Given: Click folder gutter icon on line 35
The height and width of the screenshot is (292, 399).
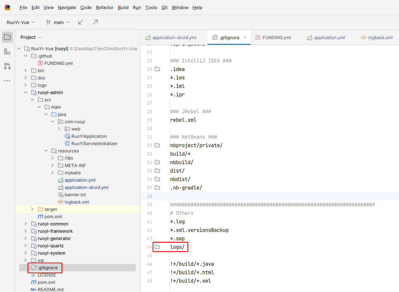Looking at the screenshot, I should click(157, 171).
